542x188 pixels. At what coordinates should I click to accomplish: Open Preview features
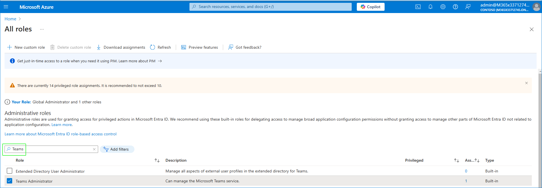point(200,47)
